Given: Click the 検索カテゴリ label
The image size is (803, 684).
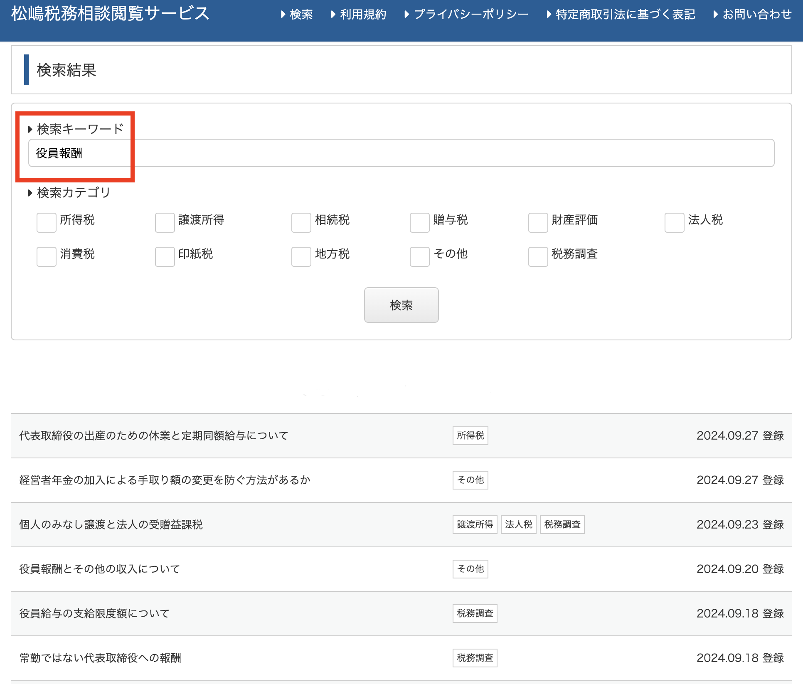Looking at the screenshot, I should click(x=74, y=192).
